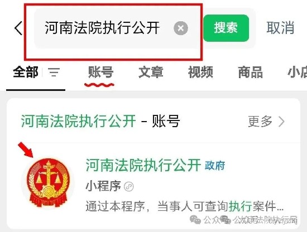Screen dimensions: 307x232
Task: Switch to the 商品 tab
Action: [x=251, y=72]
